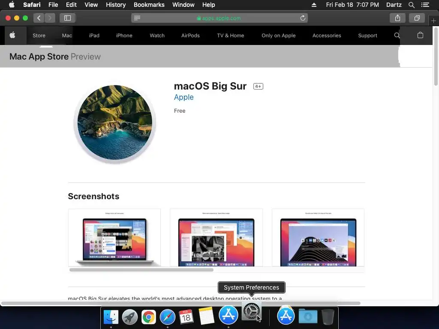439x329 pixels.
Task: Open the Help menu
Action: 209,5
